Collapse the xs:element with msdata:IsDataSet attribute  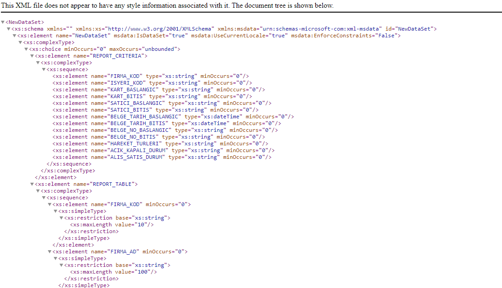click(14, 36)
